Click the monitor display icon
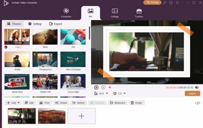The height and width of the screenshot is (128, 203). pos(115,93)
